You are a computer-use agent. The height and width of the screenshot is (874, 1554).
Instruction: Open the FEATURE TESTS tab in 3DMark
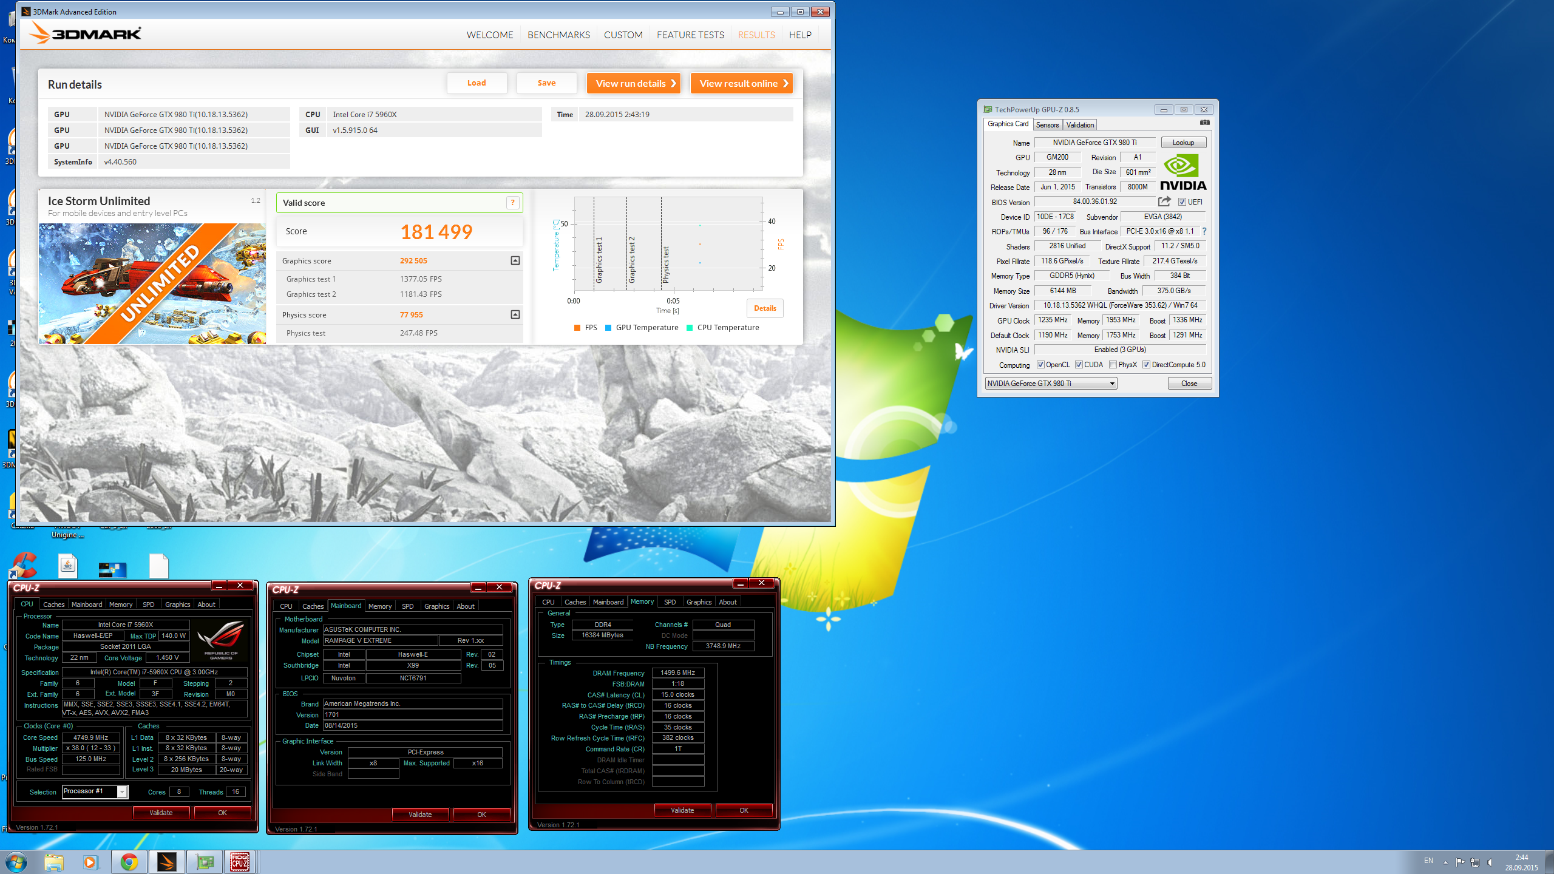690,35
